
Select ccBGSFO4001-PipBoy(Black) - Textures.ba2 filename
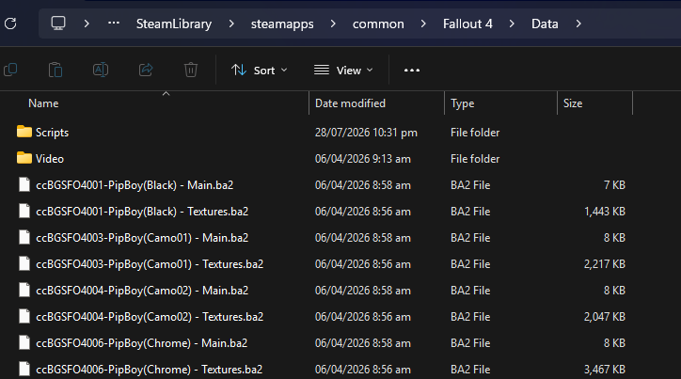tap(142, 212)
